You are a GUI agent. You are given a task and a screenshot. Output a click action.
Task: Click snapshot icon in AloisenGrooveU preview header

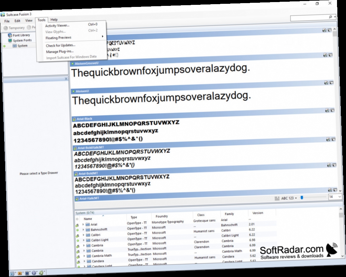click(325, 55)
